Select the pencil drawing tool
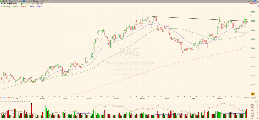 (42, 1)
